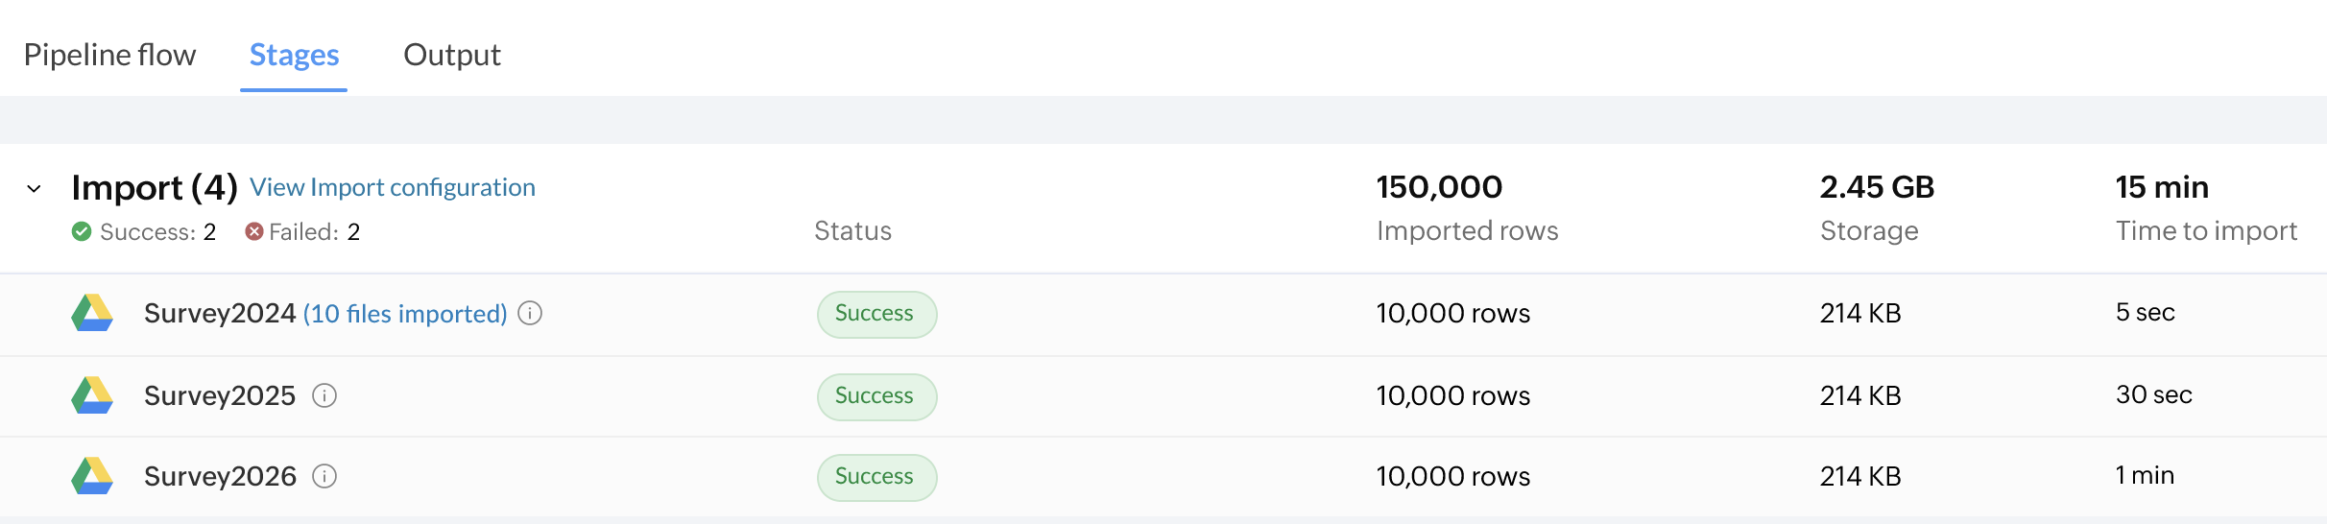Click the Success badge for Survey2024

(x=876, y=314)
